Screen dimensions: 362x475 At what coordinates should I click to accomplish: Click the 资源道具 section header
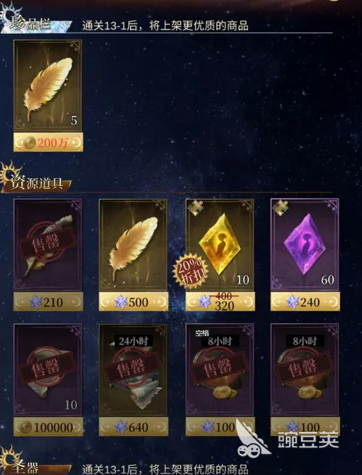pos(36,183)
